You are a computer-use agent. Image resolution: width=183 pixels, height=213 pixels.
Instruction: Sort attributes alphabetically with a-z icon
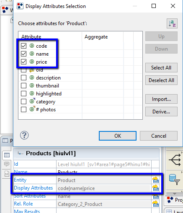[172, 23]
